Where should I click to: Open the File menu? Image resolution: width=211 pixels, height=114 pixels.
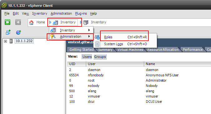click(x=7, y=13)
